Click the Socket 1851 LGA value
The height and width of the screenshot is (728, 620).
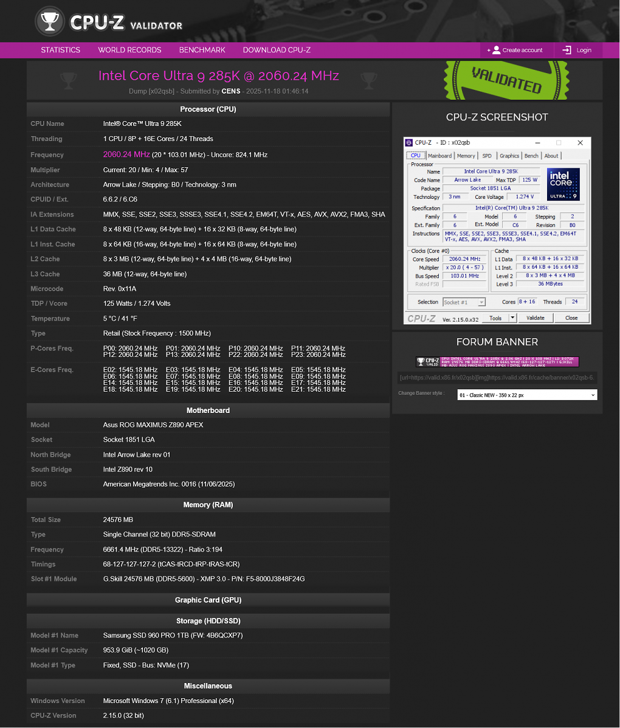pyautogui.click(x=129, y=440)
